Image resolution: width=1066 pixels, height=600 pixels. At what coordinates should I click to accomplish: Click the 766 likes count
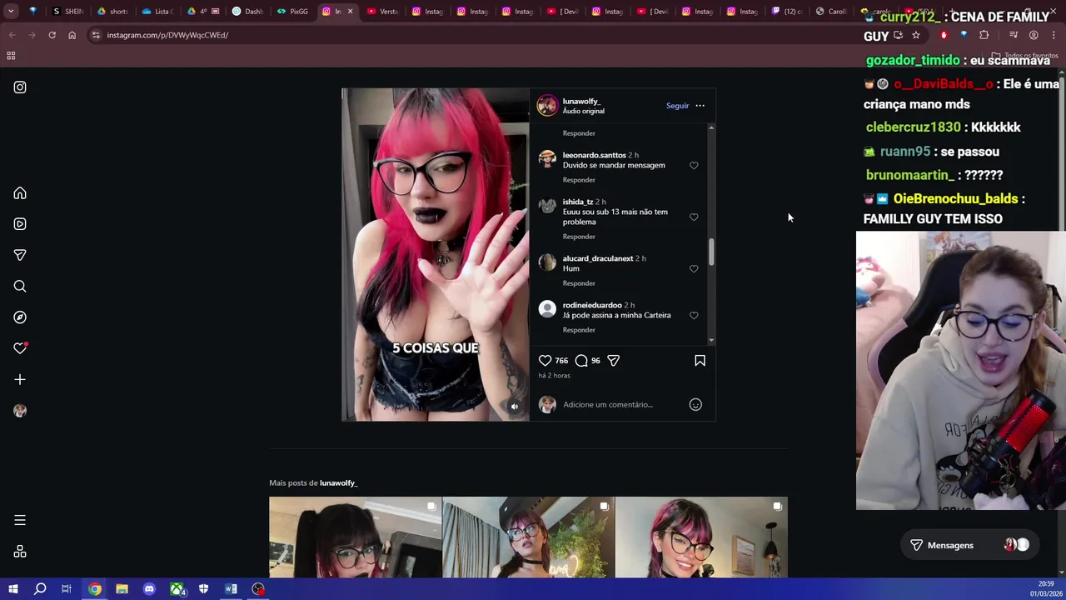(561, 361)
